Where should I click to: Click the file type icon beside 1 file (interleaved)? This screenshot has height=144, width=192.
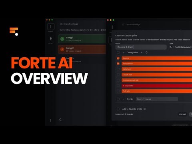171,47
